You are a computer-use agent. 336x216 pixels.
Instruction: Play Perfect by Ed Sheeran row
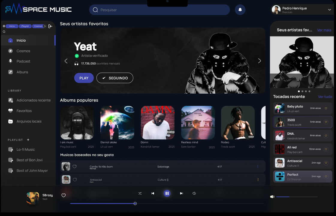(x=302, y=177)
